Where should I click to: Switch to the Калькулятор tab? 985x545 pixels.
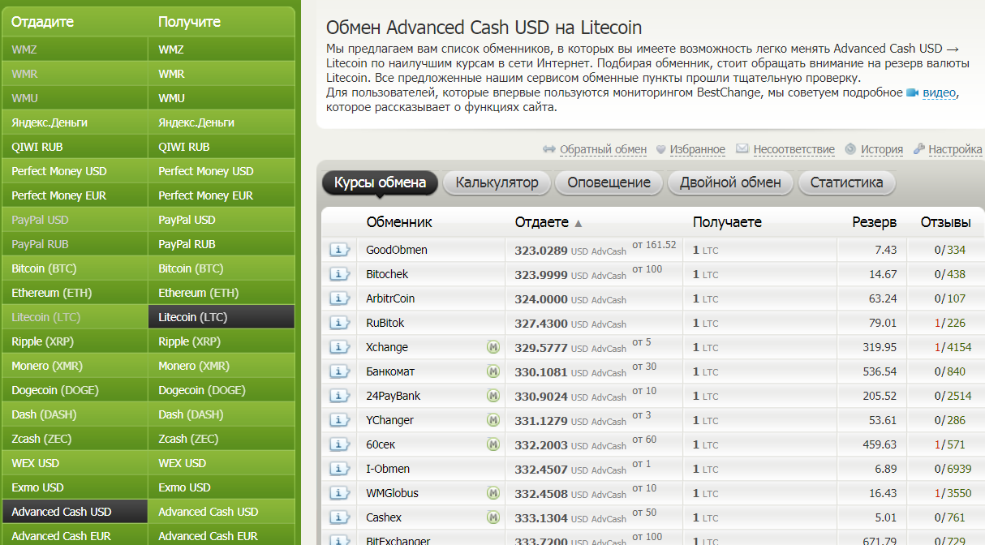pyautogui.click(x=497, y=182)
